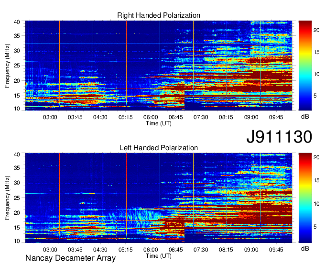325x264 pixels.
Task: Click 5 dB tick on Right Handed colorbar
Action: (x=315, y=96)
